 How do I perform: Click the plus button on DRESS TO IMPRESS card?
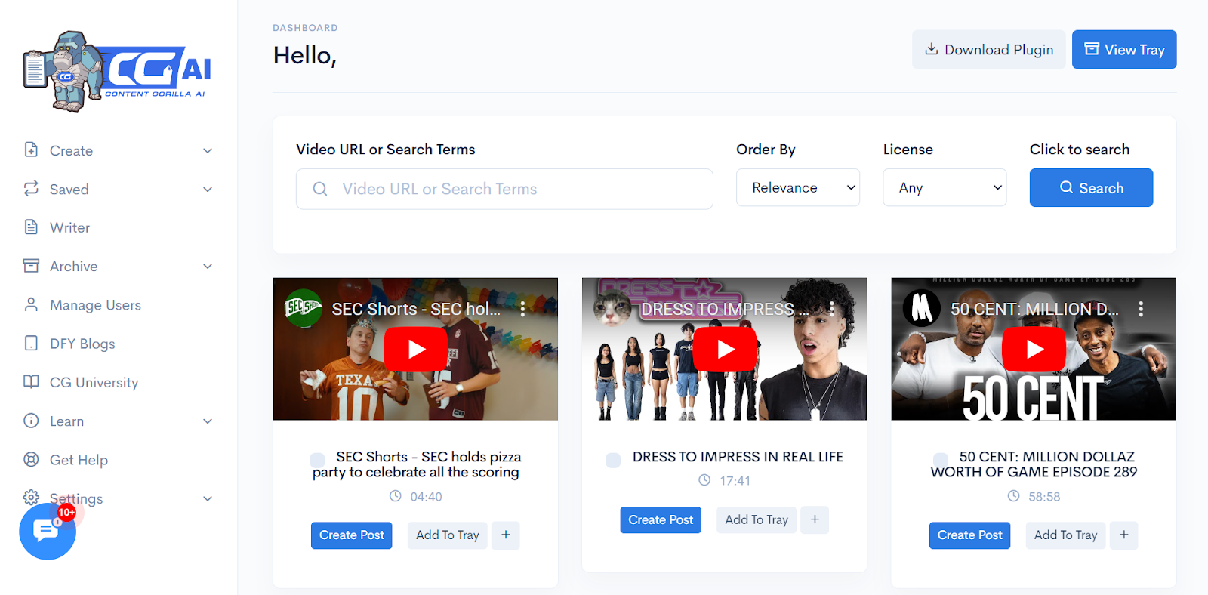click(x=815, y=519)
